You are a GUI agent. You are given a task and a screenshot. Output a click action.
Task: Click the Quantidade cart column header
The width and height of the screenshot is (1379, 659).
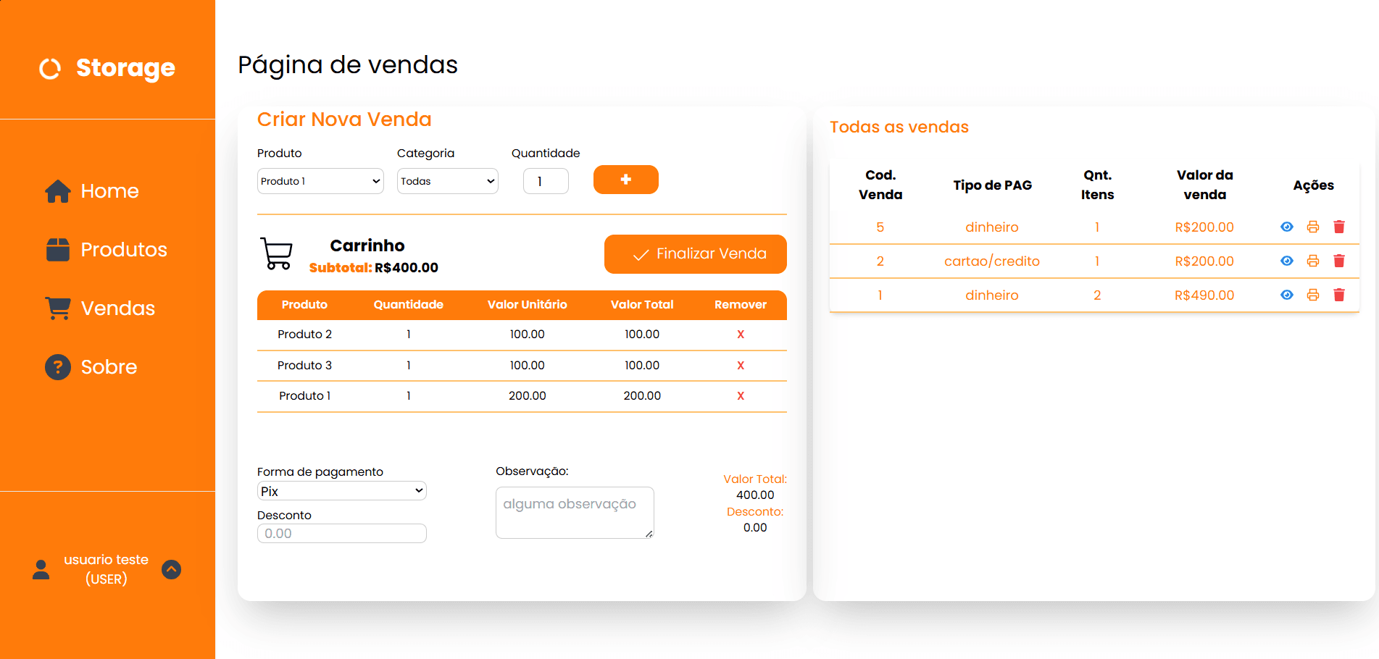pos(408,305)
